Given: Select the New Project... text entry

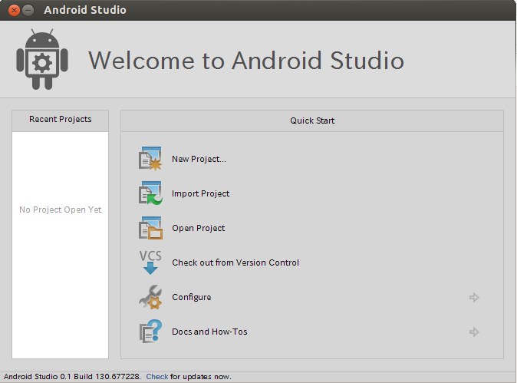Looking at the screenshot, I should click(199, 159).
